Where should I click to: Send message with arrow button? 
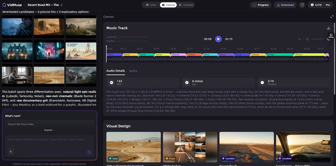click(x=89, y=152)
